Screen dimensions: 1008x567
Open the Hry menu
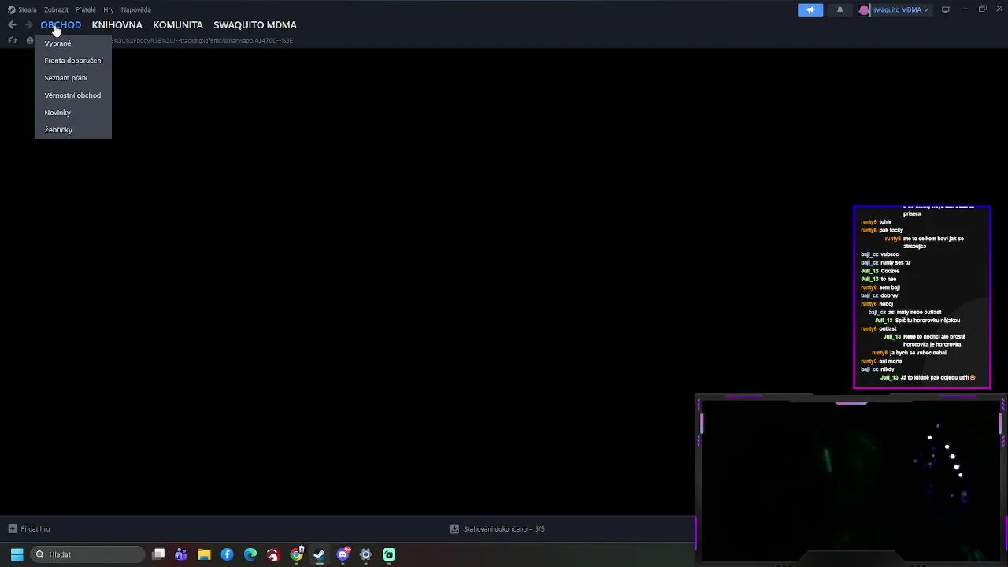(109, 9)
